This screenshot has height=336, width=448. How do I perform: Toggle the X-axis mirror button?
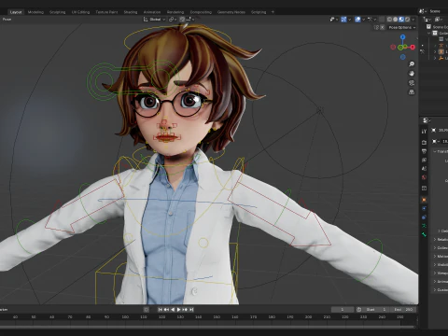click(x=382, y=27)
